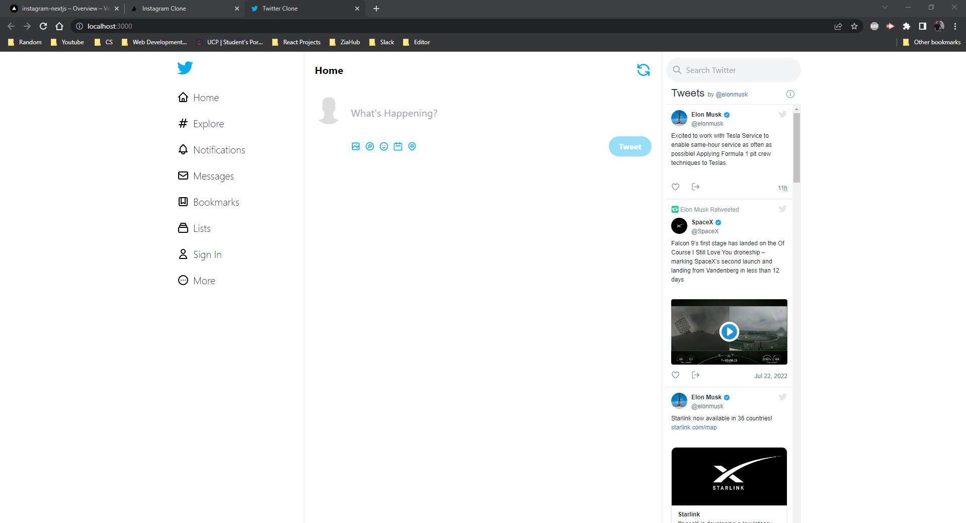Click the Jul 22, 2022 date link
Screen dimensions: 966x523
click(771, 376)
